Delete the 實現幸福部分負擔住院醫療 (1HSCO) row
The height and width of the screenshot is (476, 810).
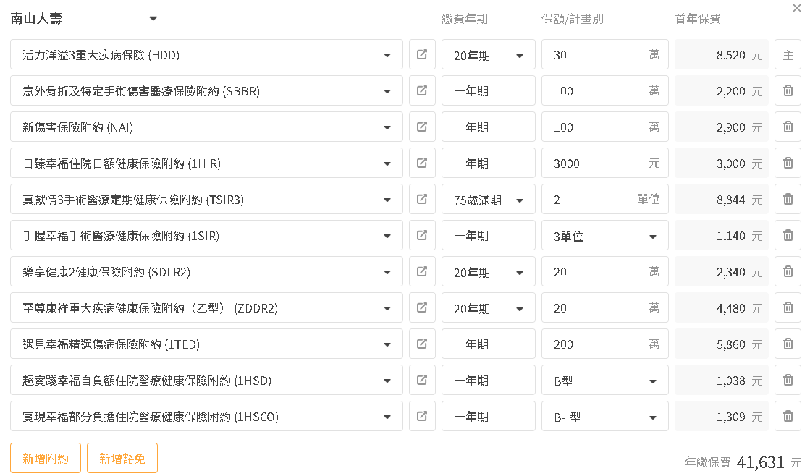point(788,417)
